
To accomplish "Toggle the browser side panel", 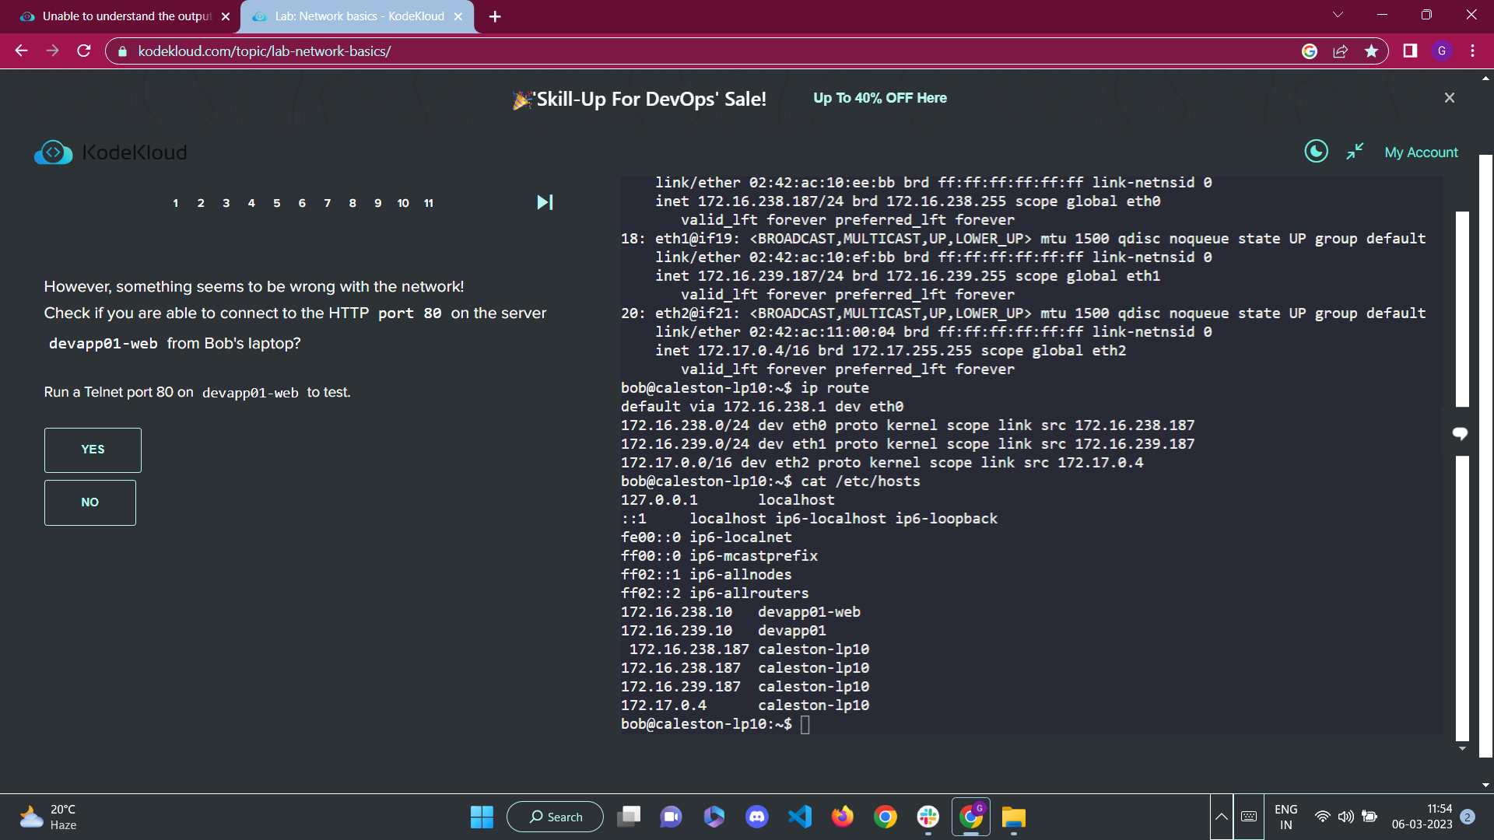I will 1409,51.
